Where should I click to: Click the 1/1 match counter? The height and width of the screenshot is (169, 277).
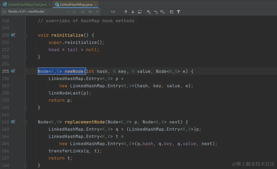[113, 12]
